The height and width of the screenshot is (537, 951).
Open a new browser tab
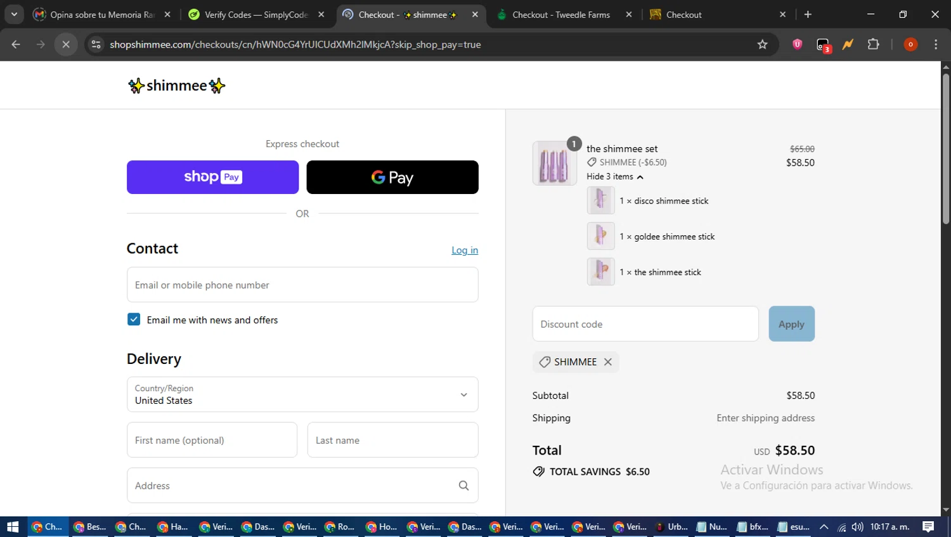pyautogui.click(x=808, y=15)
